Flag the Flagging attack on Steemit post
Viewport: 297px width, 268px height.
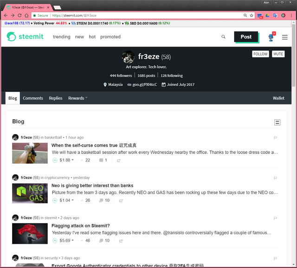(x=275, y=218)
